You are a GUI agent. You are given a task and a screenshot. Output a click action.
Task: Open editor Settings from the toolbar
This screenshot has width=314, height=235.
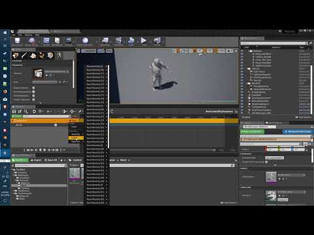[69, 41]
